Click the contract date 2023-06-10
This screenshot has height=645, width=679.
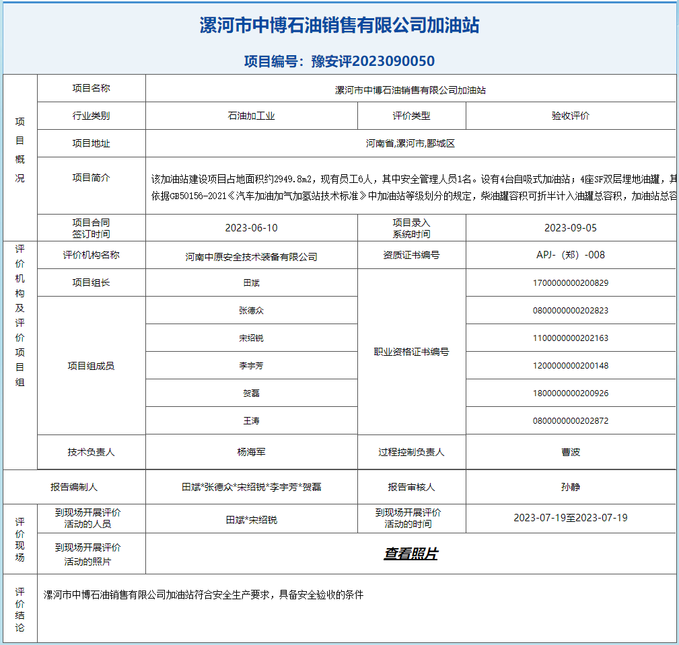[251, 228]
